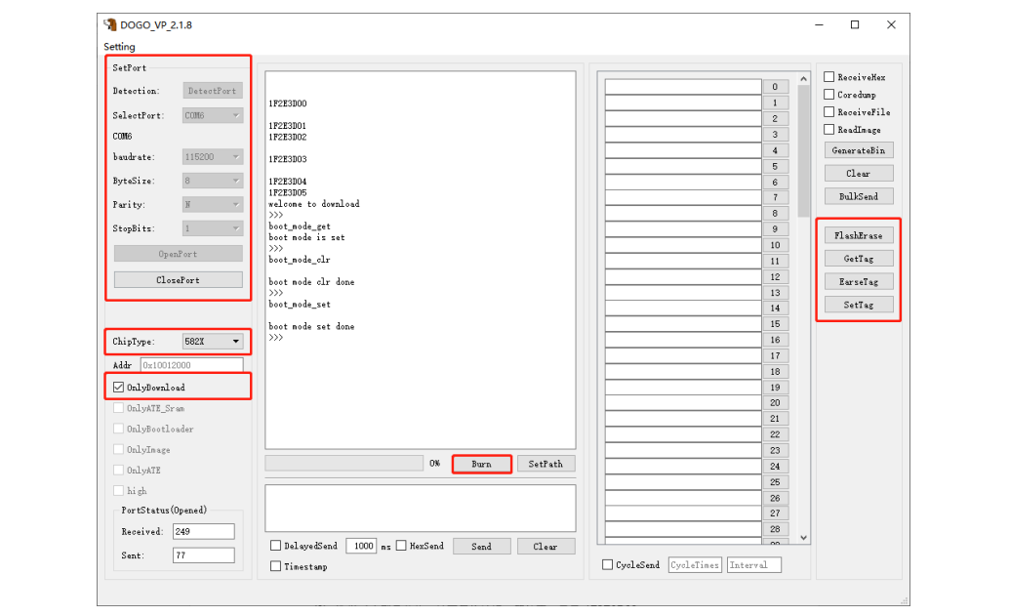
Task: Click the OpenPort button
Action: tap(178, 254)
